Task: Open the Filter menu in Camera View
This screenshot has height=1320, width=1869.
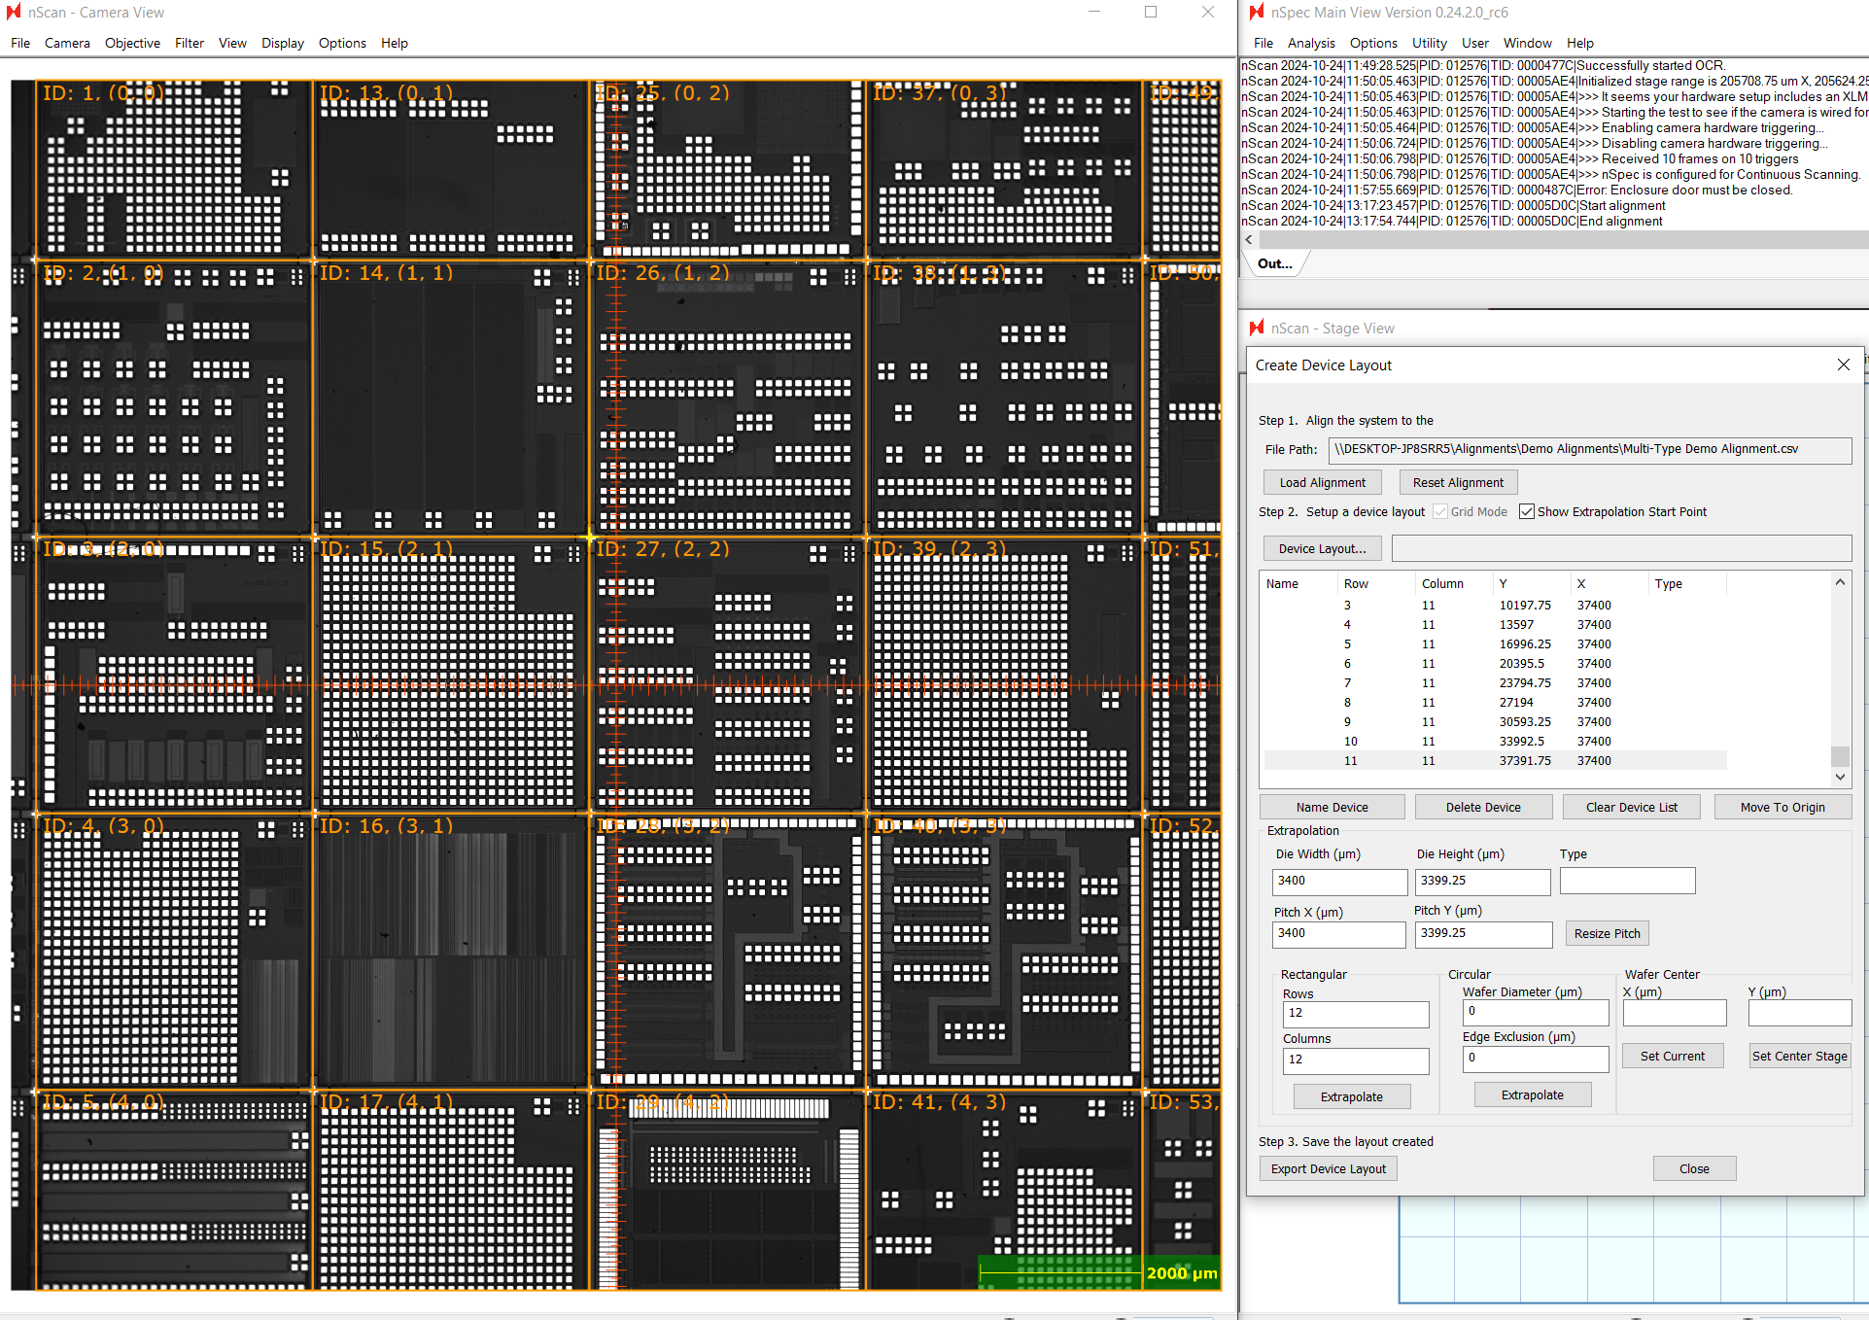Action: point(190,43)
